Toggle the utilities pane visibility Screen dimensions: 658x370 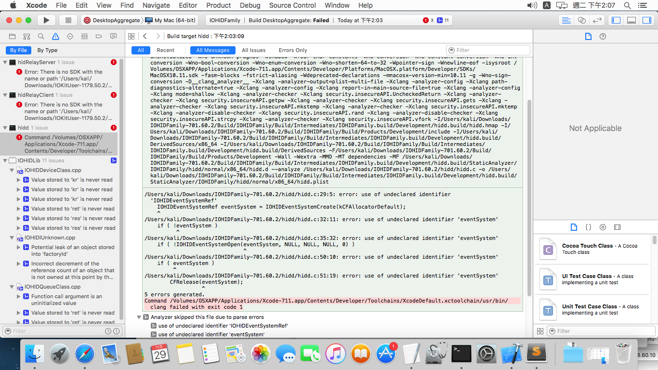pos(647,20)
